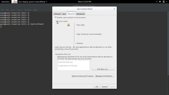Click the padlock security icon

(68, 25)
